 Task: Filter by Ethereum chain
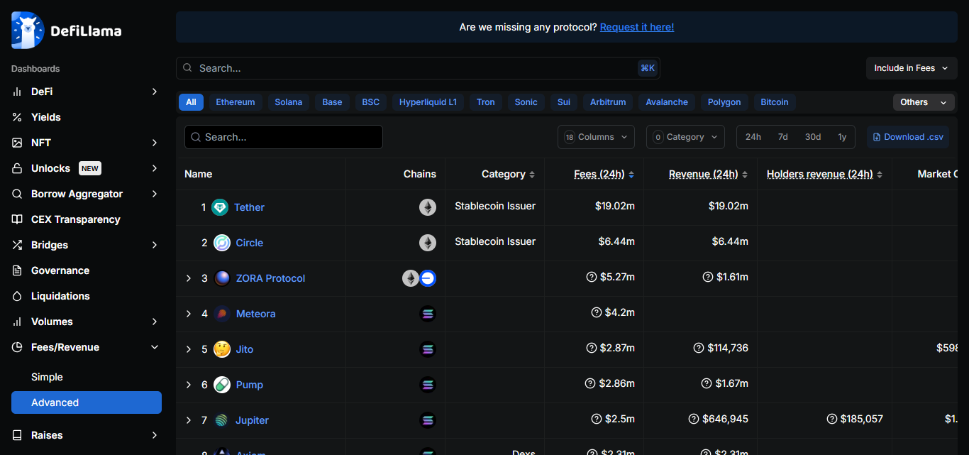click(x=236, y=102)
